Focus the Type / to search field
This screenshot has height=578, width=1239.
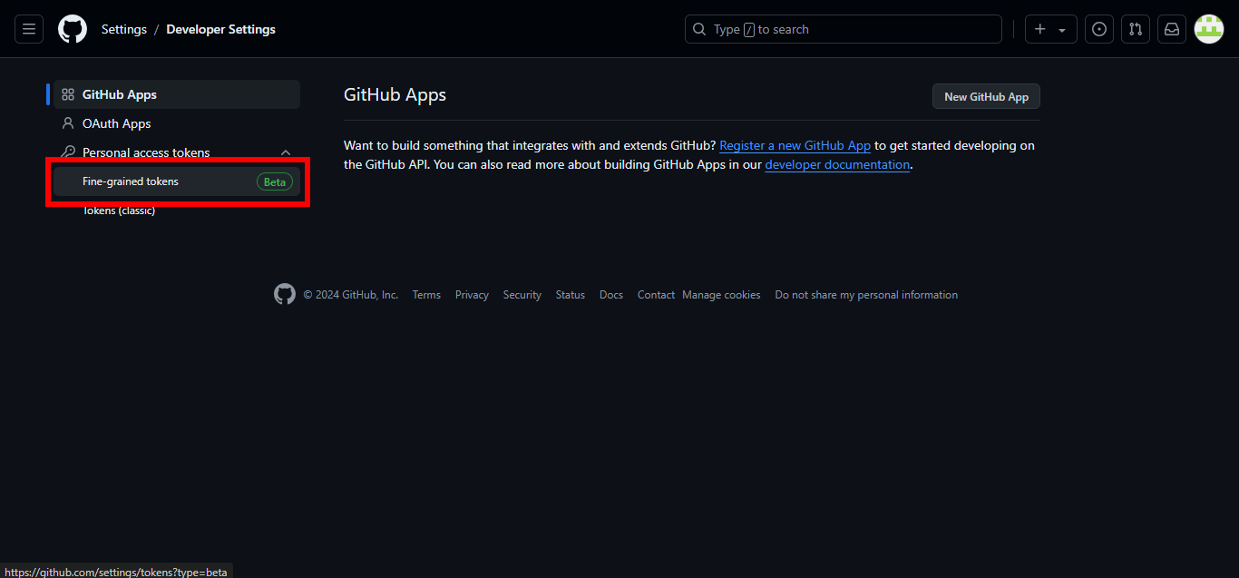pos(843,29)
